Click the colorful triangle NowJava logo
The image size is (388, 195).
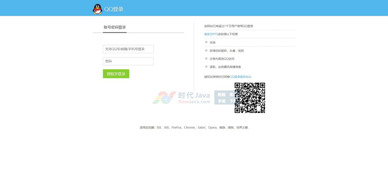pyautogui.click(x=164, y=97)
